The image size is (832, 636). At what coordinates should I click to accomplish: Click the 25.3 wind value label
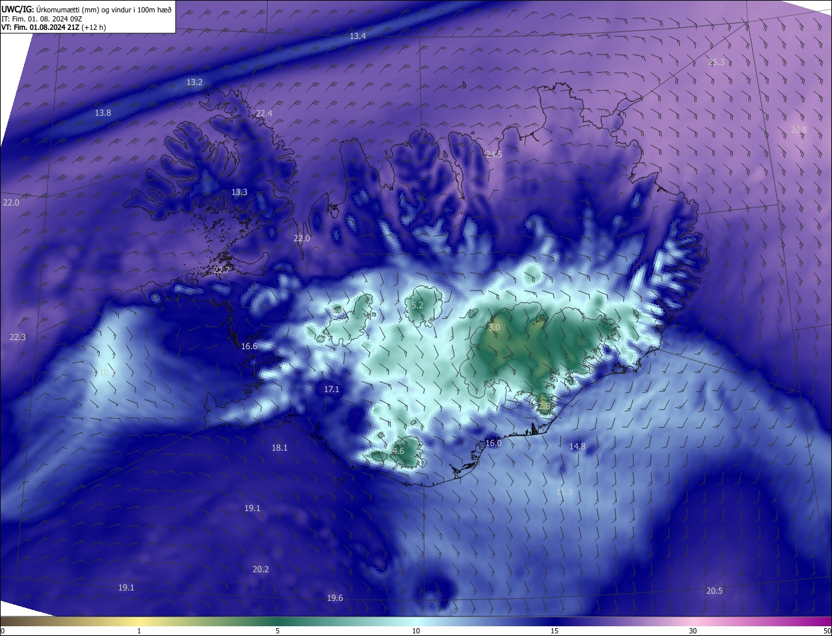716,62
